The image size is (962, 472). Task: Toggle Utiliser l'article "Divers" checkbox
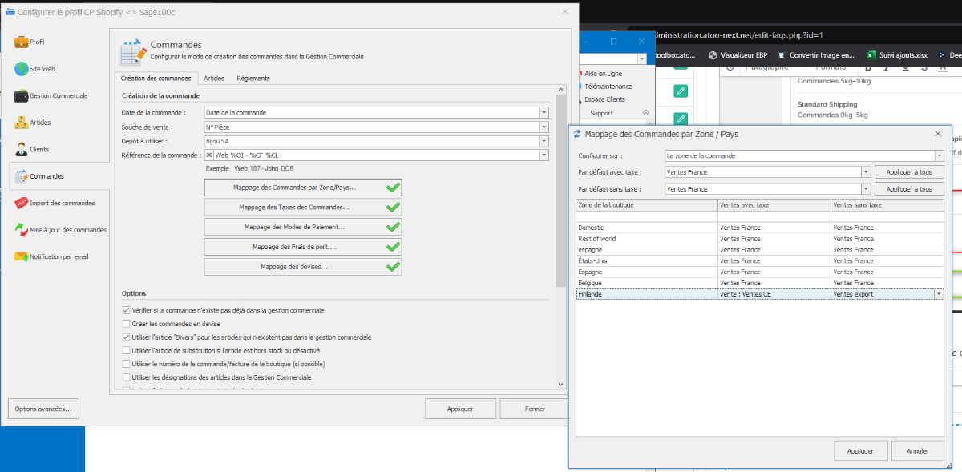pos(126,337)
